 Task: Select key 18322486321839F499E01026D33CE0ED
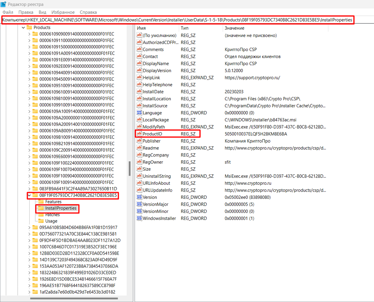coord(78,273)
